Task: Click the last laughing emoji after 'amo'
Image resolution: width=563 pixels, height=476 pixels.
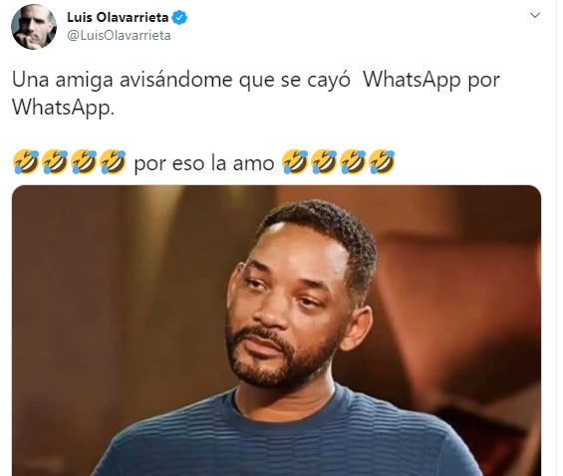Action: 382,162
